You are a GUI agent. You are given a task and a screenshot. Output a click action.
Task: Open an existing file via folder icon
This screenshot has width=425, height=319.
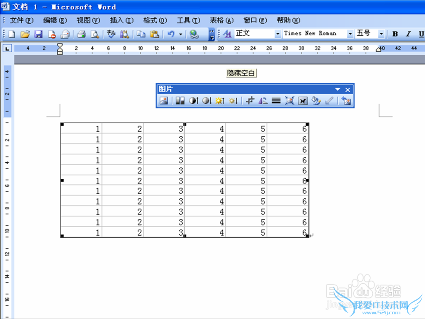click(x=25, y=34)
